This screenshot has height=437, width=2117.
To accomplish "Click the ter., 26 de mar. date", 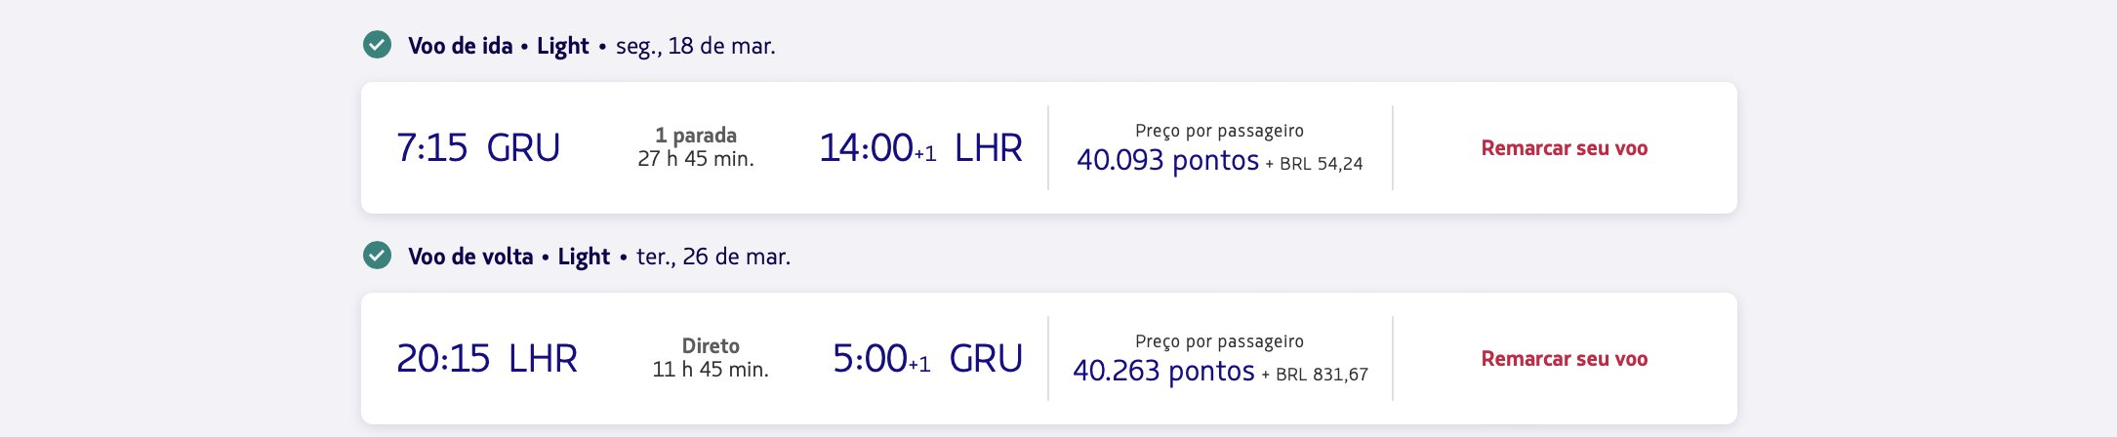I will tap(713, 257).
